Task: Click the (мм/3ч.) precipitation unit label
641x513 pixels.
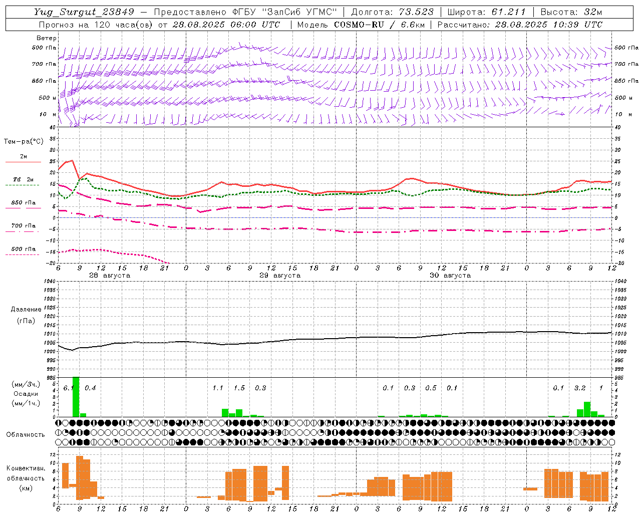Action: (x=26, y=384)
